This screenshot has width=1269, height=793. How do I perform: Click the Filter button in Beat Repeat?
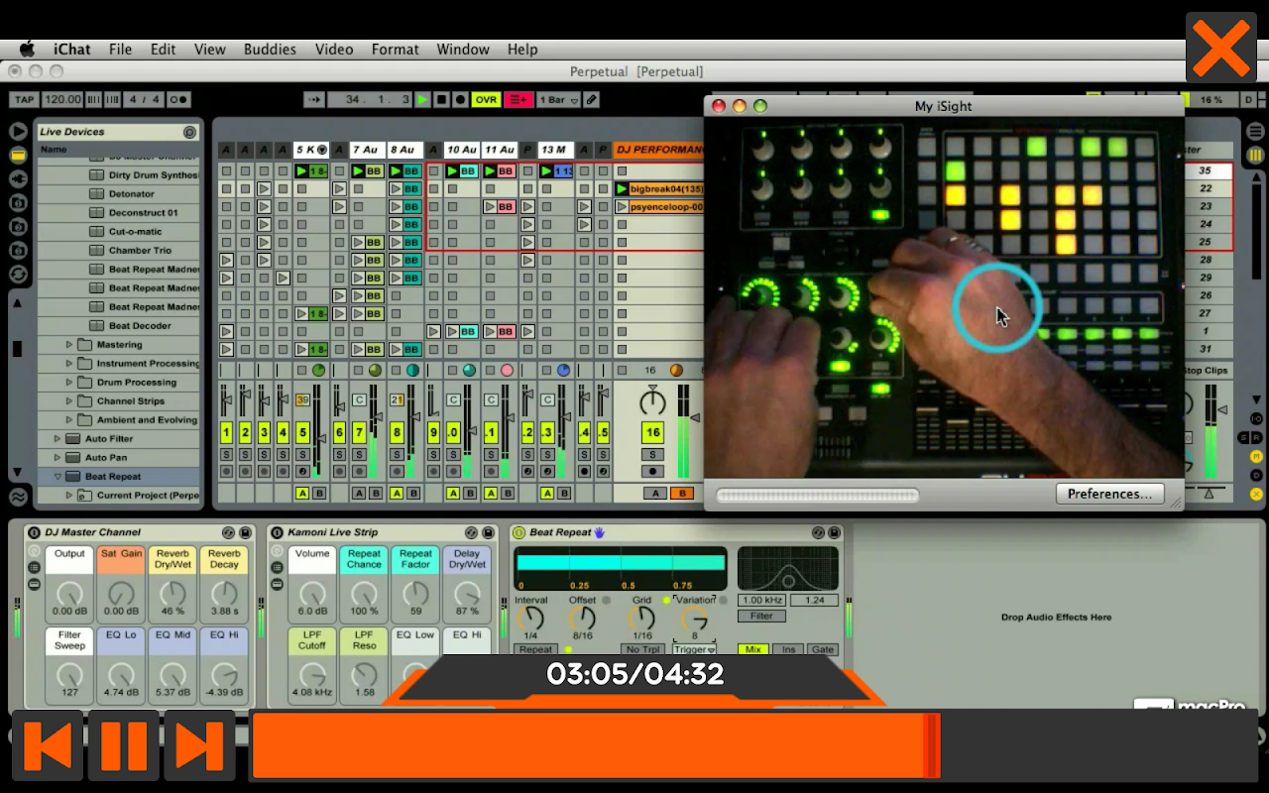(761, 616)
